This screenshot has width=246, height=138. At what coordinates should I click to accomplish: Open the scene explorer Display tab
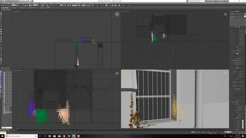7,67
